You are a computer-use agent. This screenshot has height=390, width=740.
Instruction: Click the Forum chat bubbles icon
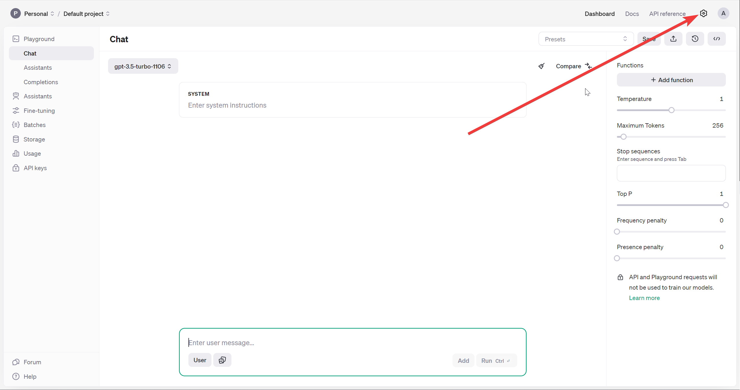coord(16,362)
